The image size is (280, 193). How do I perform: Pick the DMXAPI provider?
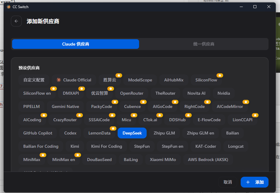point(71,93)
